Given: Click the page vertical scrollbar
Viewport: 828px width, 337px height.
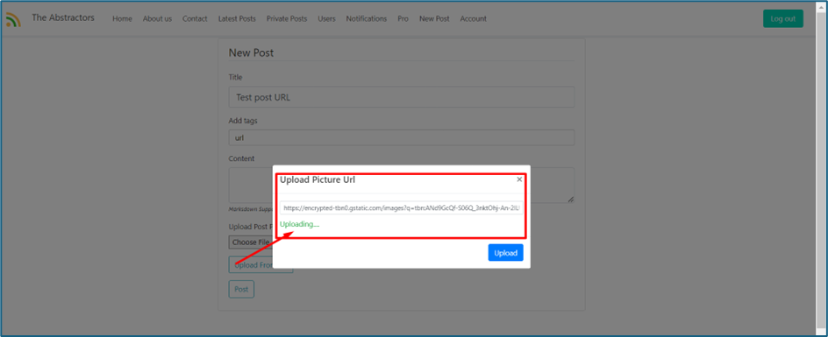Looking at the screenshot, I should pos(821,168).
